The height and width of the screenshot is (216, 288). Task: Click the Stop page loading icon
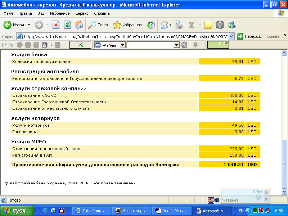pos(56,25)
